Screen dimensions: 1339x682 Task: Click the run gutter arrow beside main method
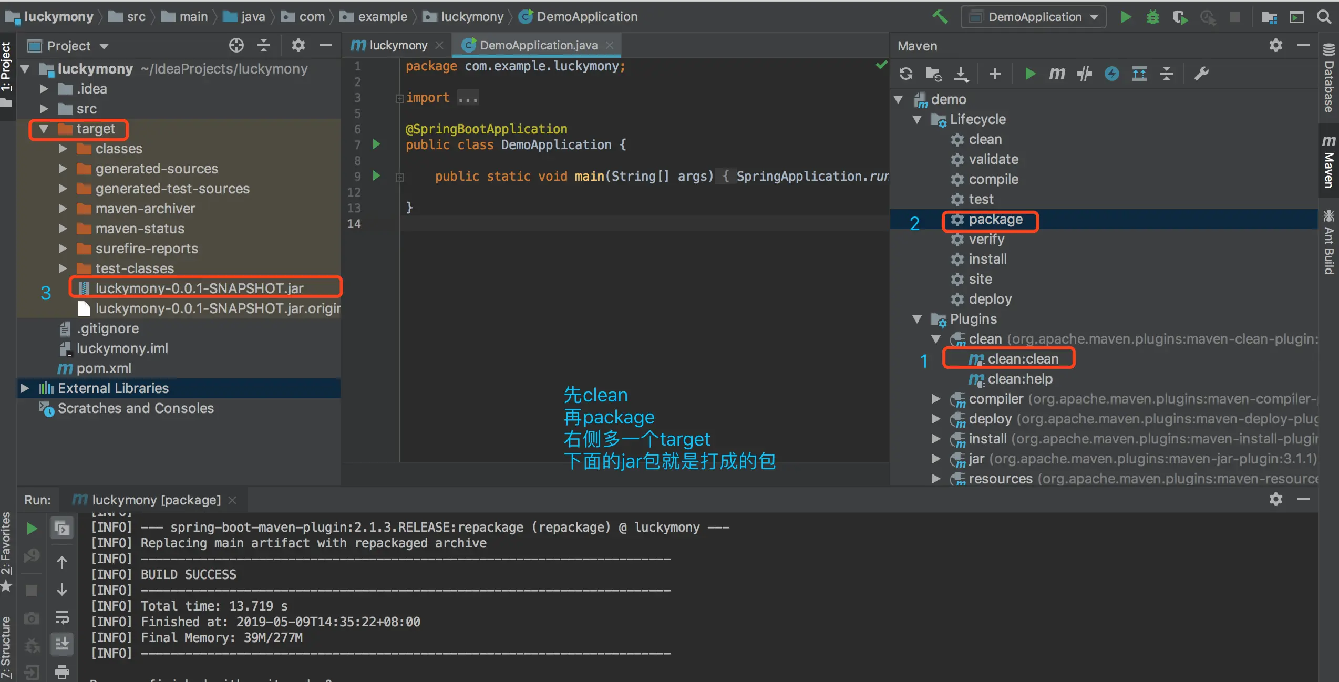(376, 175)
